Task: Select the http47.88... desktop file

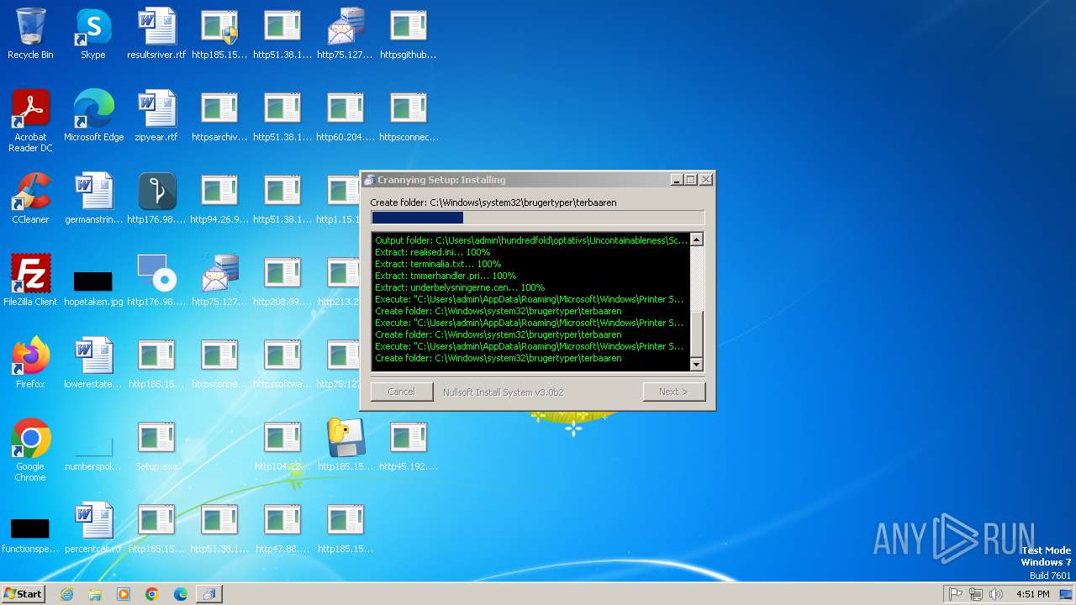Action: 282,528
